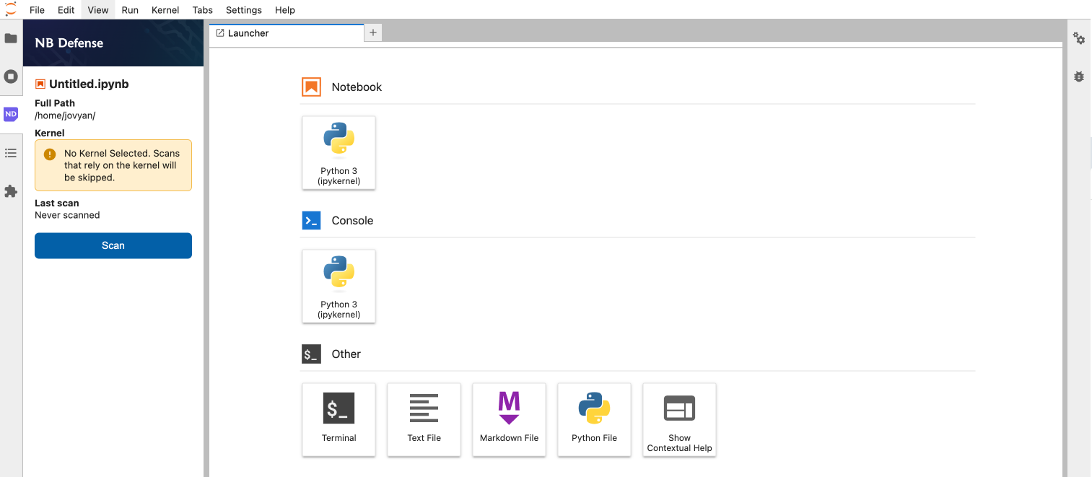Toggle the debugger panel
The height and width of the screenshot is (477, 1092).
point(1078,76)
